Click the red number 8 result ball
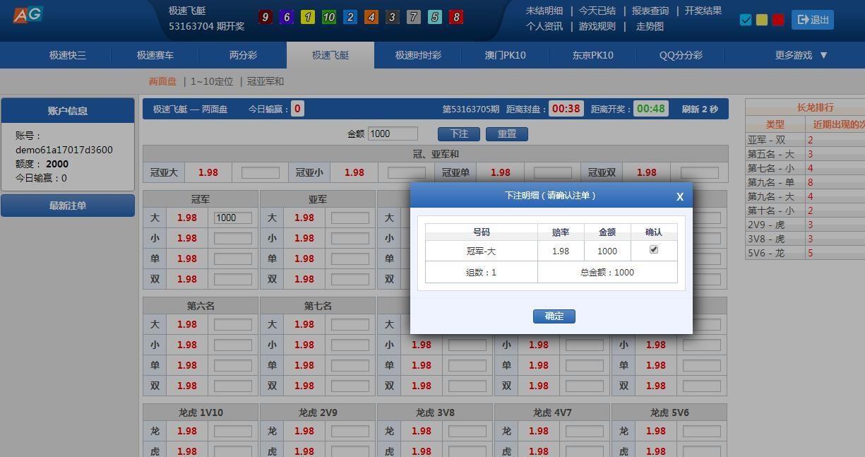This screenshot has height=457, width=865. pos(456,17)
